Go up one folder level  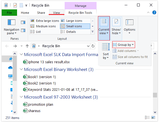[x=27, y=46]
